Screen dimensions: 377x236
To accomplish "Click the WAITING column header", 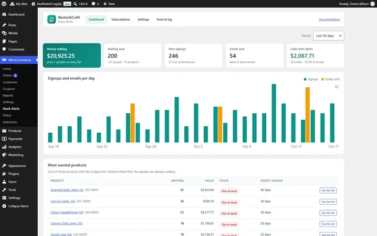I will point(177,181).
